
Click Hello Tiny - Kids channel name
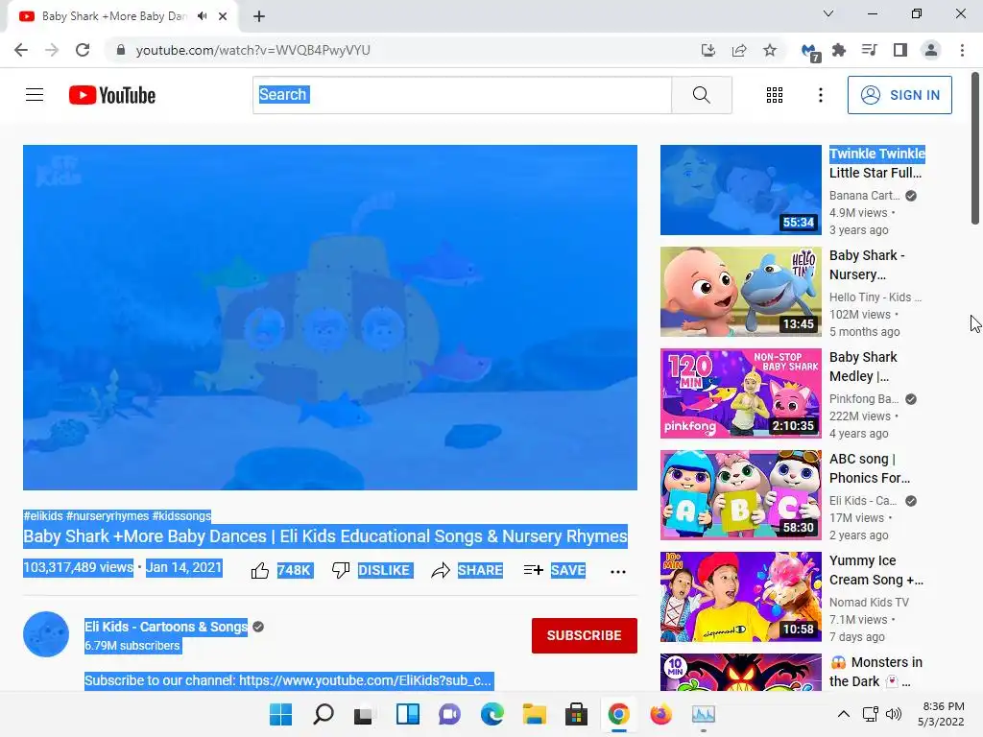tap(875, 297)
